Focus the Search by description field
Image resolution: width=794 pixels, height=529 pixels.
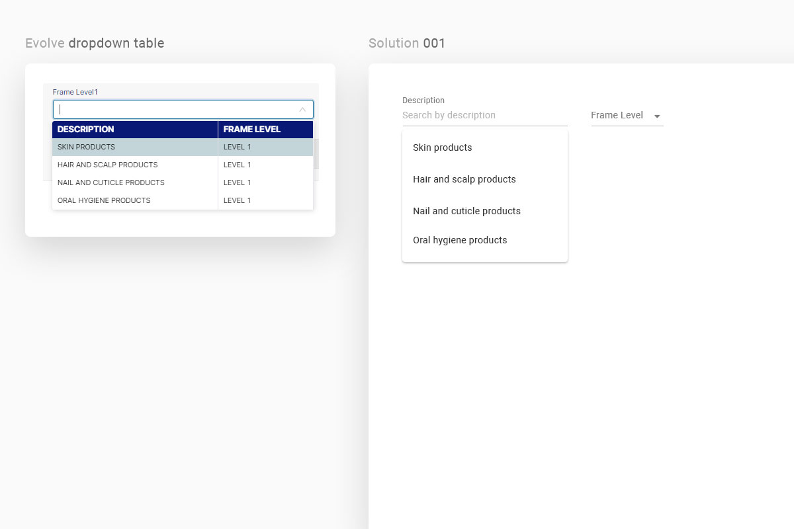click(485, 115)
